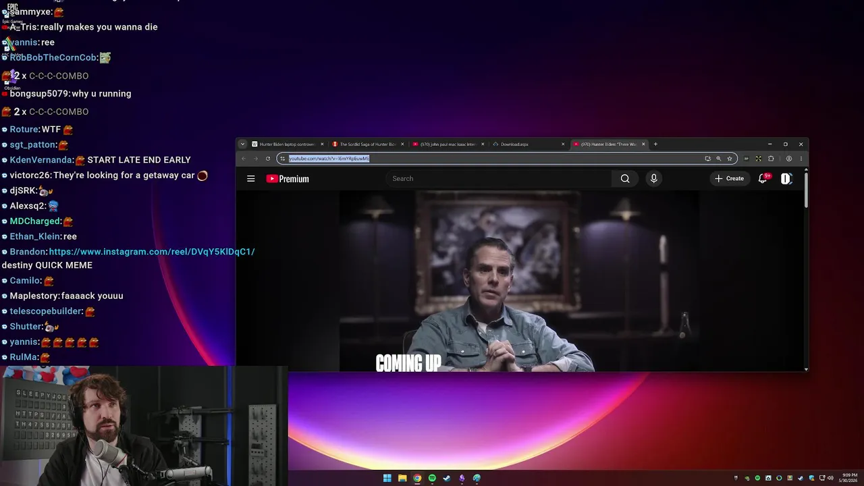The height and width of the screenshot is (486, 864).
Task: Open Chrome's three-dot menu
Action: tap(801, 159)
